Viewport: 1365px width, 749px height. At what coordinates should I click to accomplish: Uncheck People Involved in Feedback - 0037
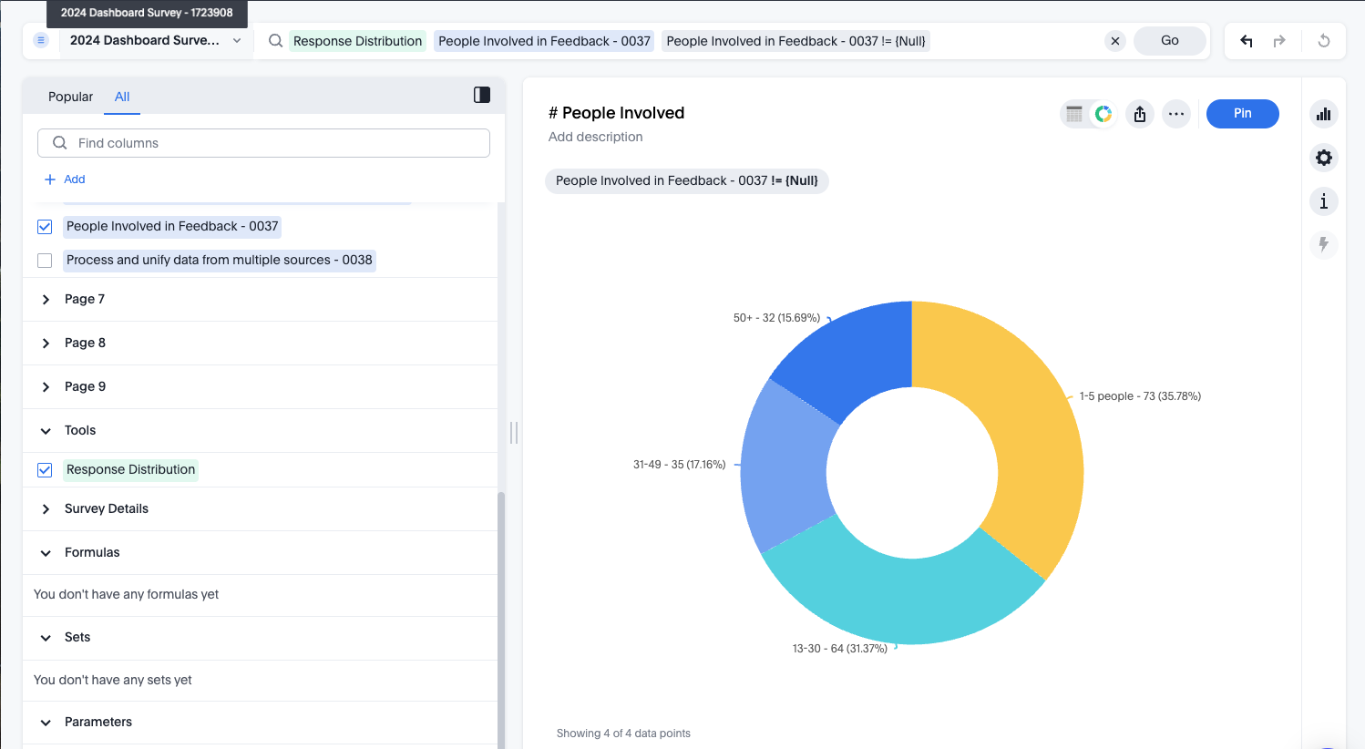(45, 227)
